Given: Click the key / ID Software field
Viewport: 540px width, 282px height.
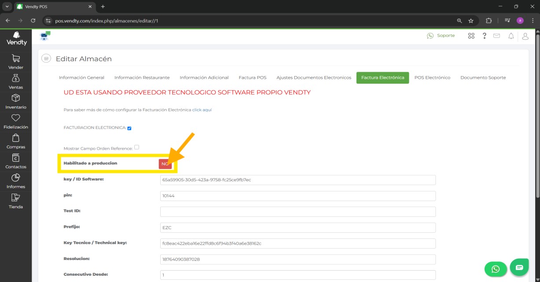Looking at the screenshot, I should click(298, 180).
